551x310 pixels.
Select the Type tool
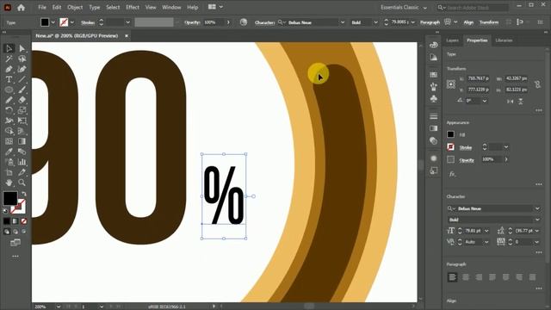(x=9, y=79)
